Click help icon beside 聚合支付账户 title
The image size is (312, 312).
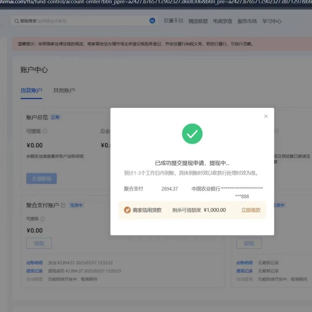click(63, 205)
